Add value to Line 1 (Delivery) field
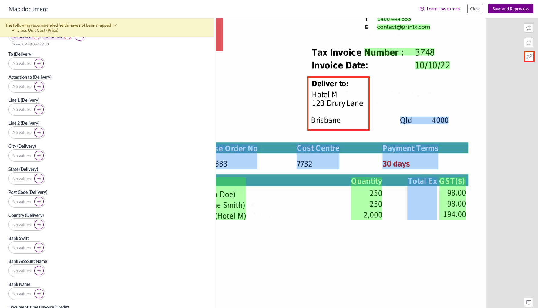Image resolution: width=538 pixels, height=308 pixels. pos(39,110)
